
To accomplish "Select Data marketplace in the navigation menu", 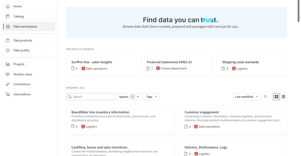I will tap(25, 26).
